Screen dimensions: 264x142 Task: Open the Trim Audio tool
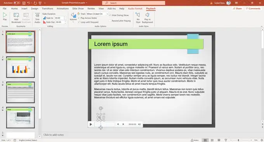click(37, 18)
